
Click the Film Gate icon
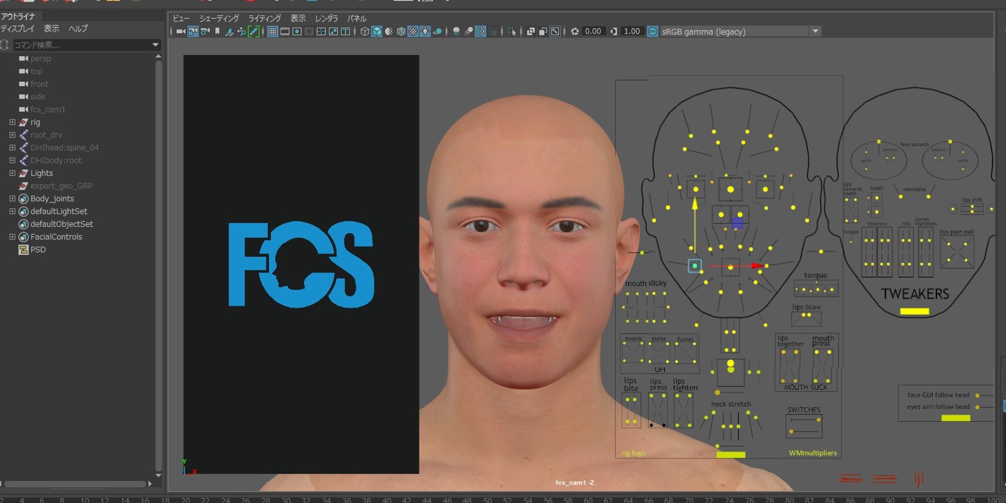(285, 32)
